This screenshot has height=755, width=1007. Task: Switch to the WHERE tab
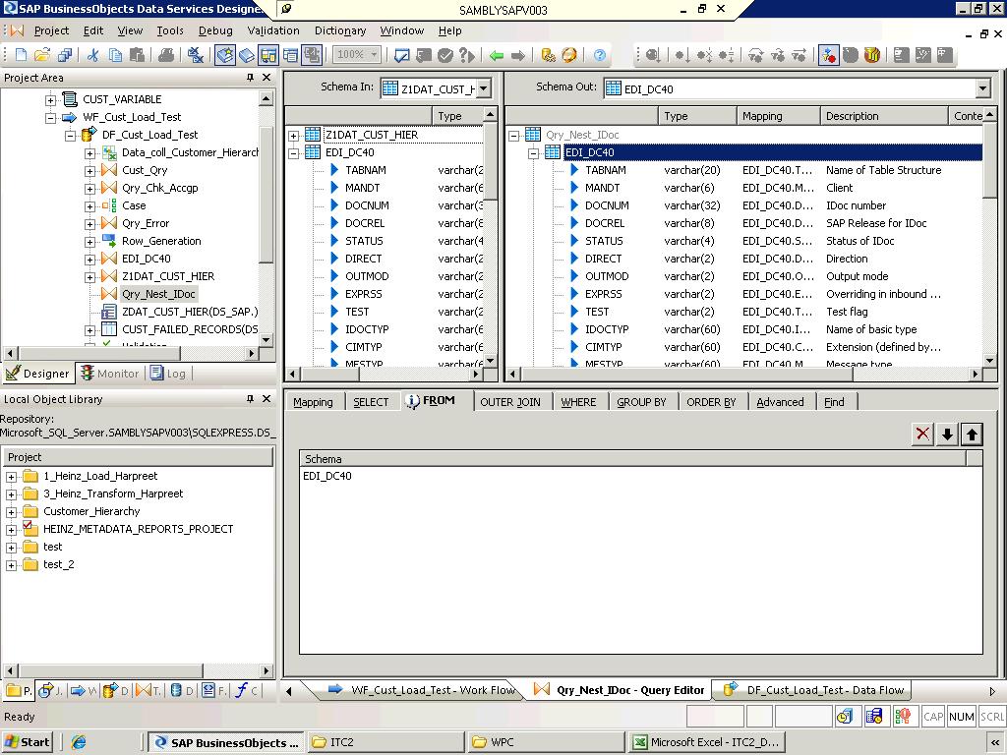[x=578, y=402]
